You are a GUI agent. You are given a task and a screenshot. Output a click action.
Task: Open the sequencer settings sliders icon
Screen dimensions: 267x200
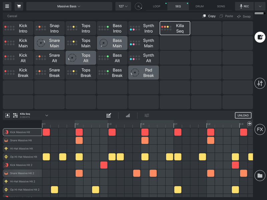click(147, 115)
